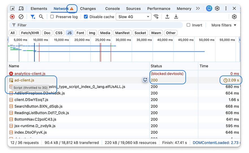Filter requests by CSS type
The width and height of the screenshot is (249, 153).
point(59,33)
